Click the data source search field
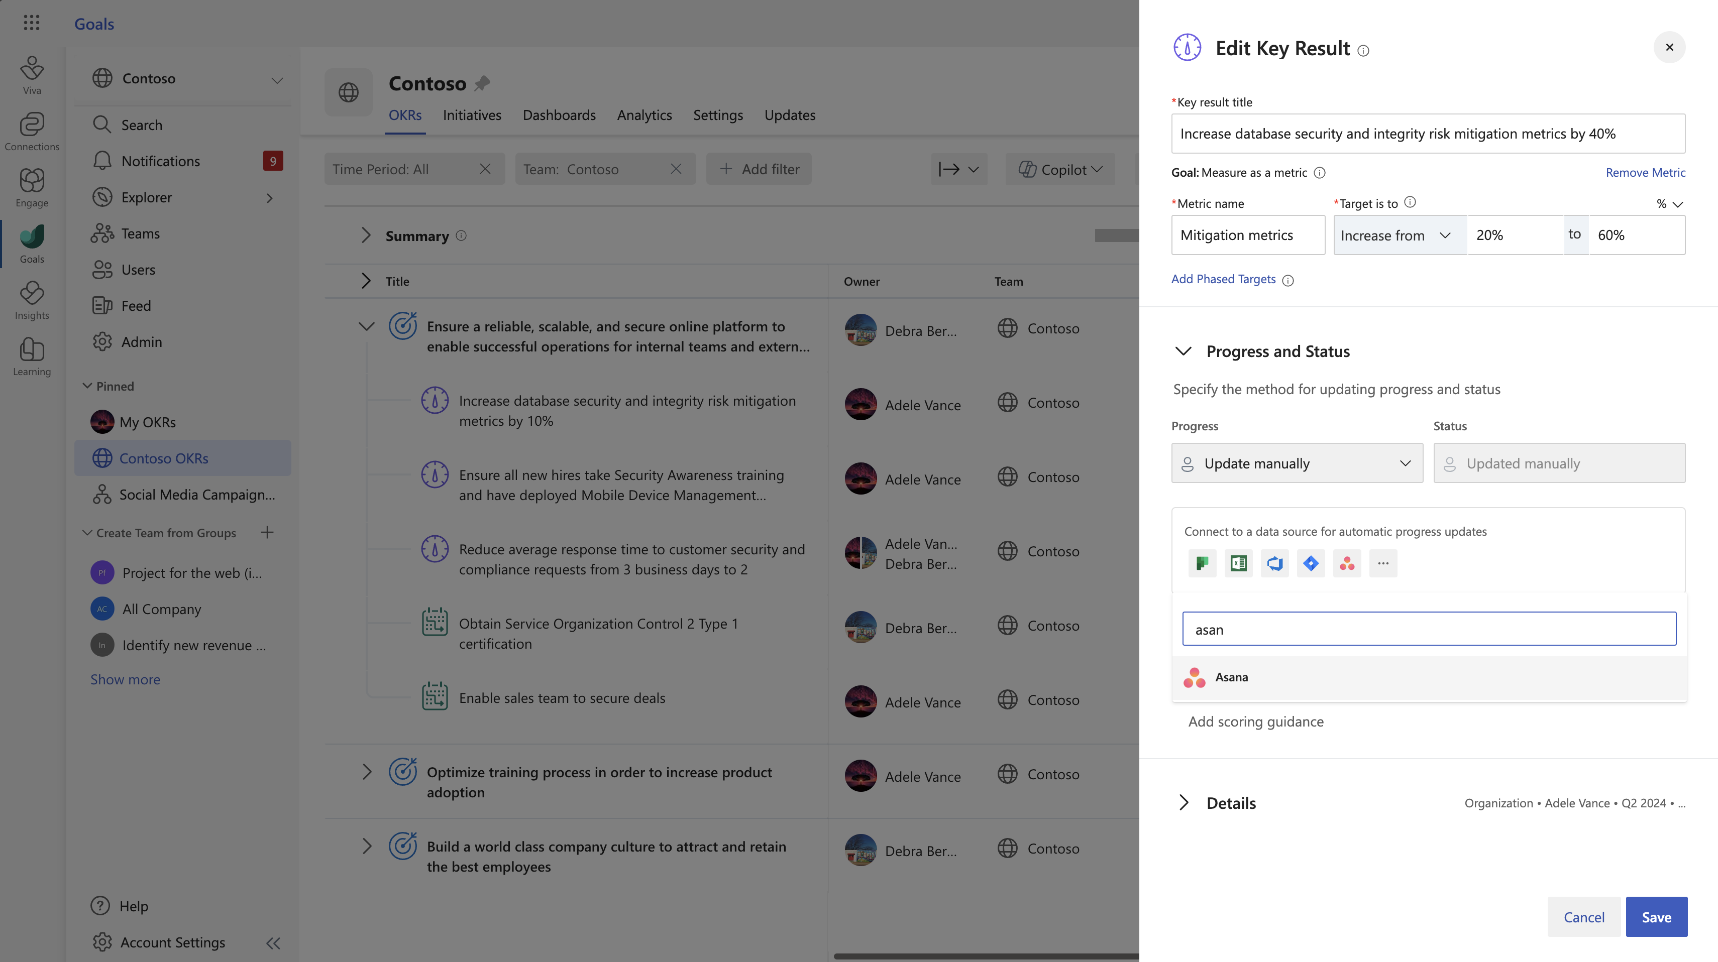The image size is (1718, 962). pos(1429,629)
